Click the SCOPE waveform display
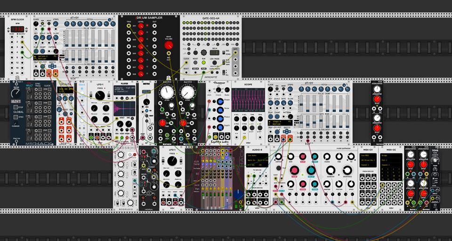Viewport: 452px width, 241px height. (x=248, y=100)
